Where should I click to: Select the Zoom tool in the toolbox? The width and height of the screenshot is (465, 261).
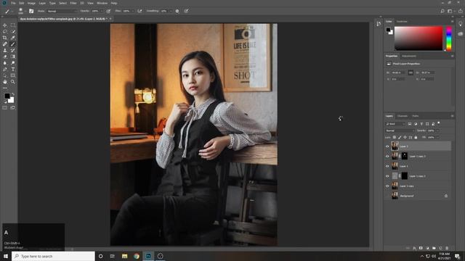click(13, 82)
